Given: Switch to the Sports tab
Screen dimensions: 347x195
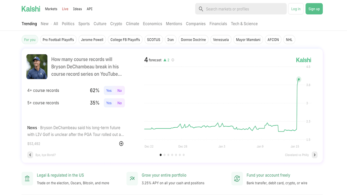Looking at the screenshot, I should 84,24.
